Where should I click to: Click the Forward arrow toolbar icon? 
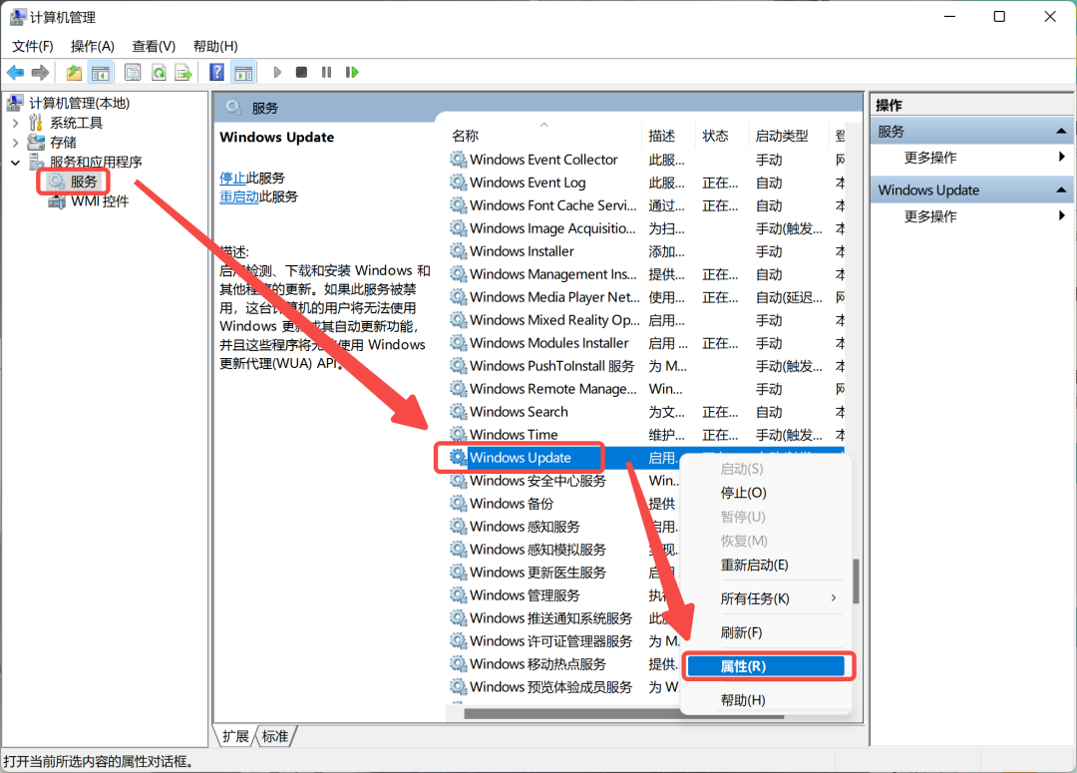(x=41, y=72)
